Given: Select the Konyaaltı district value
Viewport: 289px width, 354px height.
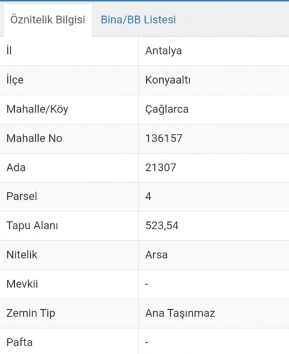Looking at the screenshot, I should click(x=168, y=80).
